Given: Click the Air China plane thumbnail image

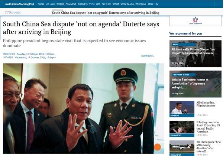Looking at the screenshot, I should pos(182,148).
